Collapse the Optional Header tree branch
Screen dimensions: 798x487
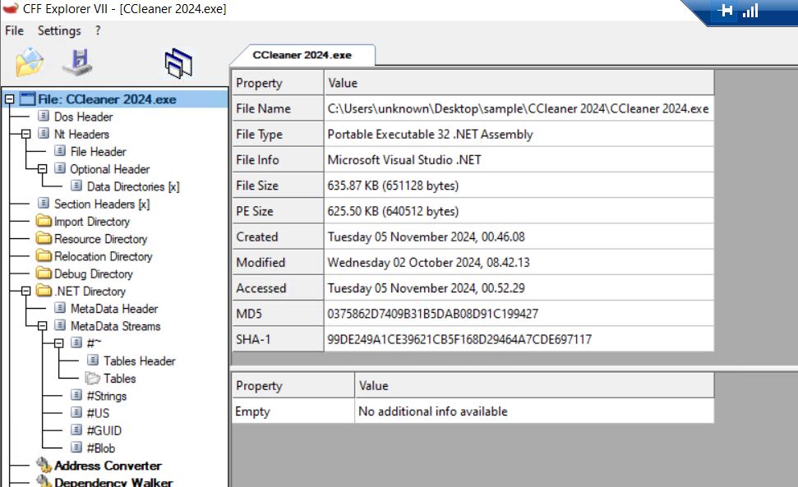[x=42, y=169]
